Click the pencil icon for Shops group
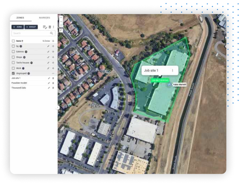Image resolution: width=239 pixels, height=184 pixels. pos(48,57)
